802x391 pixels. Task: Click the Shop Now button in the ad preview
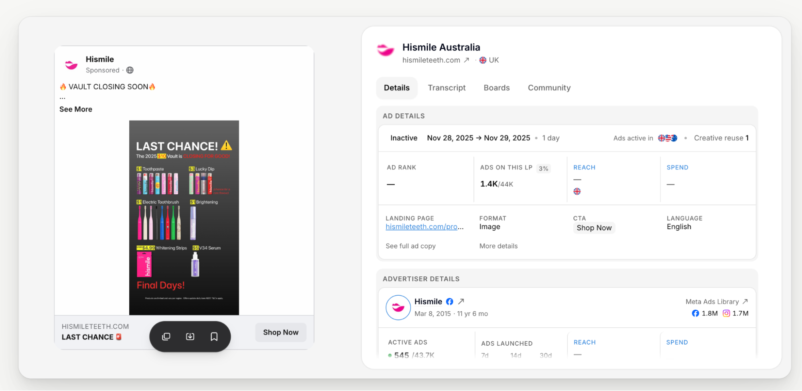281,333
